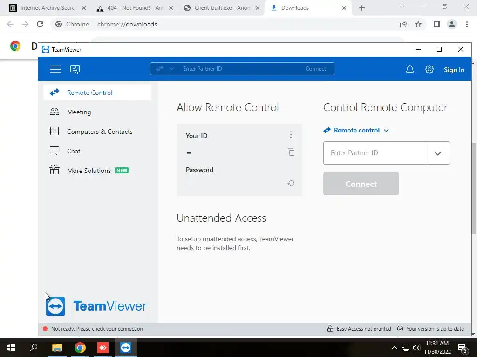477x357 pixels.
Task: Open a new Chrome tab
Action: [361, 8]
